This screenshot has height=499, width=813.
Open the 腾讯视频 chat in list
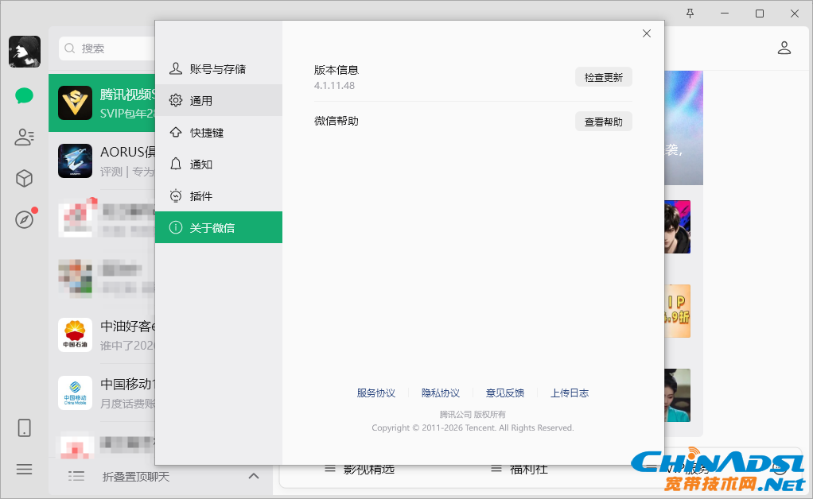pos(102,103)
